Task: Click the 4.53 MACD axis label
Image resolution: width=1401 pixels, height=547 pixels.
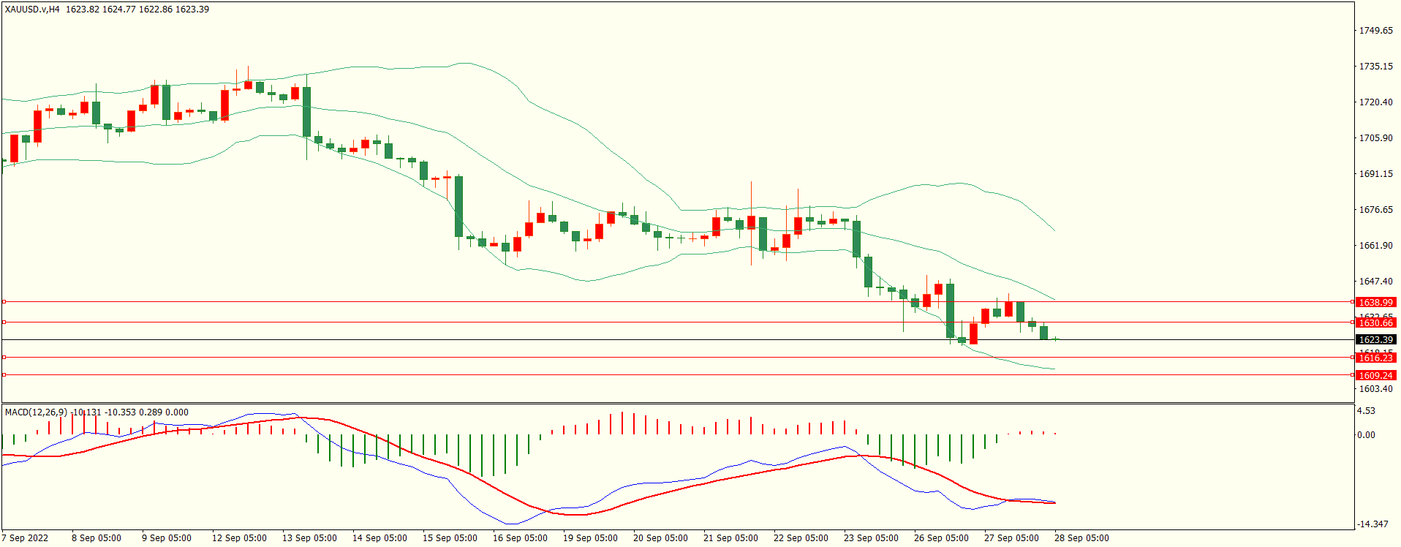Action: tap(1366, 411)
